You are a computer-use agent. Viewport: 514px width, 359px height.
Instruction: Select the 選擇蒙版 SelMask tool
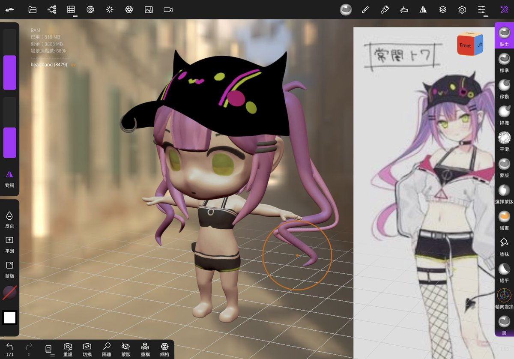504,193
